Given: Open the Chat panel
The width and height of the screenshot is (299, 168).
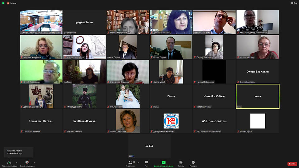Looking at the screenshot, I should [146, 163].
